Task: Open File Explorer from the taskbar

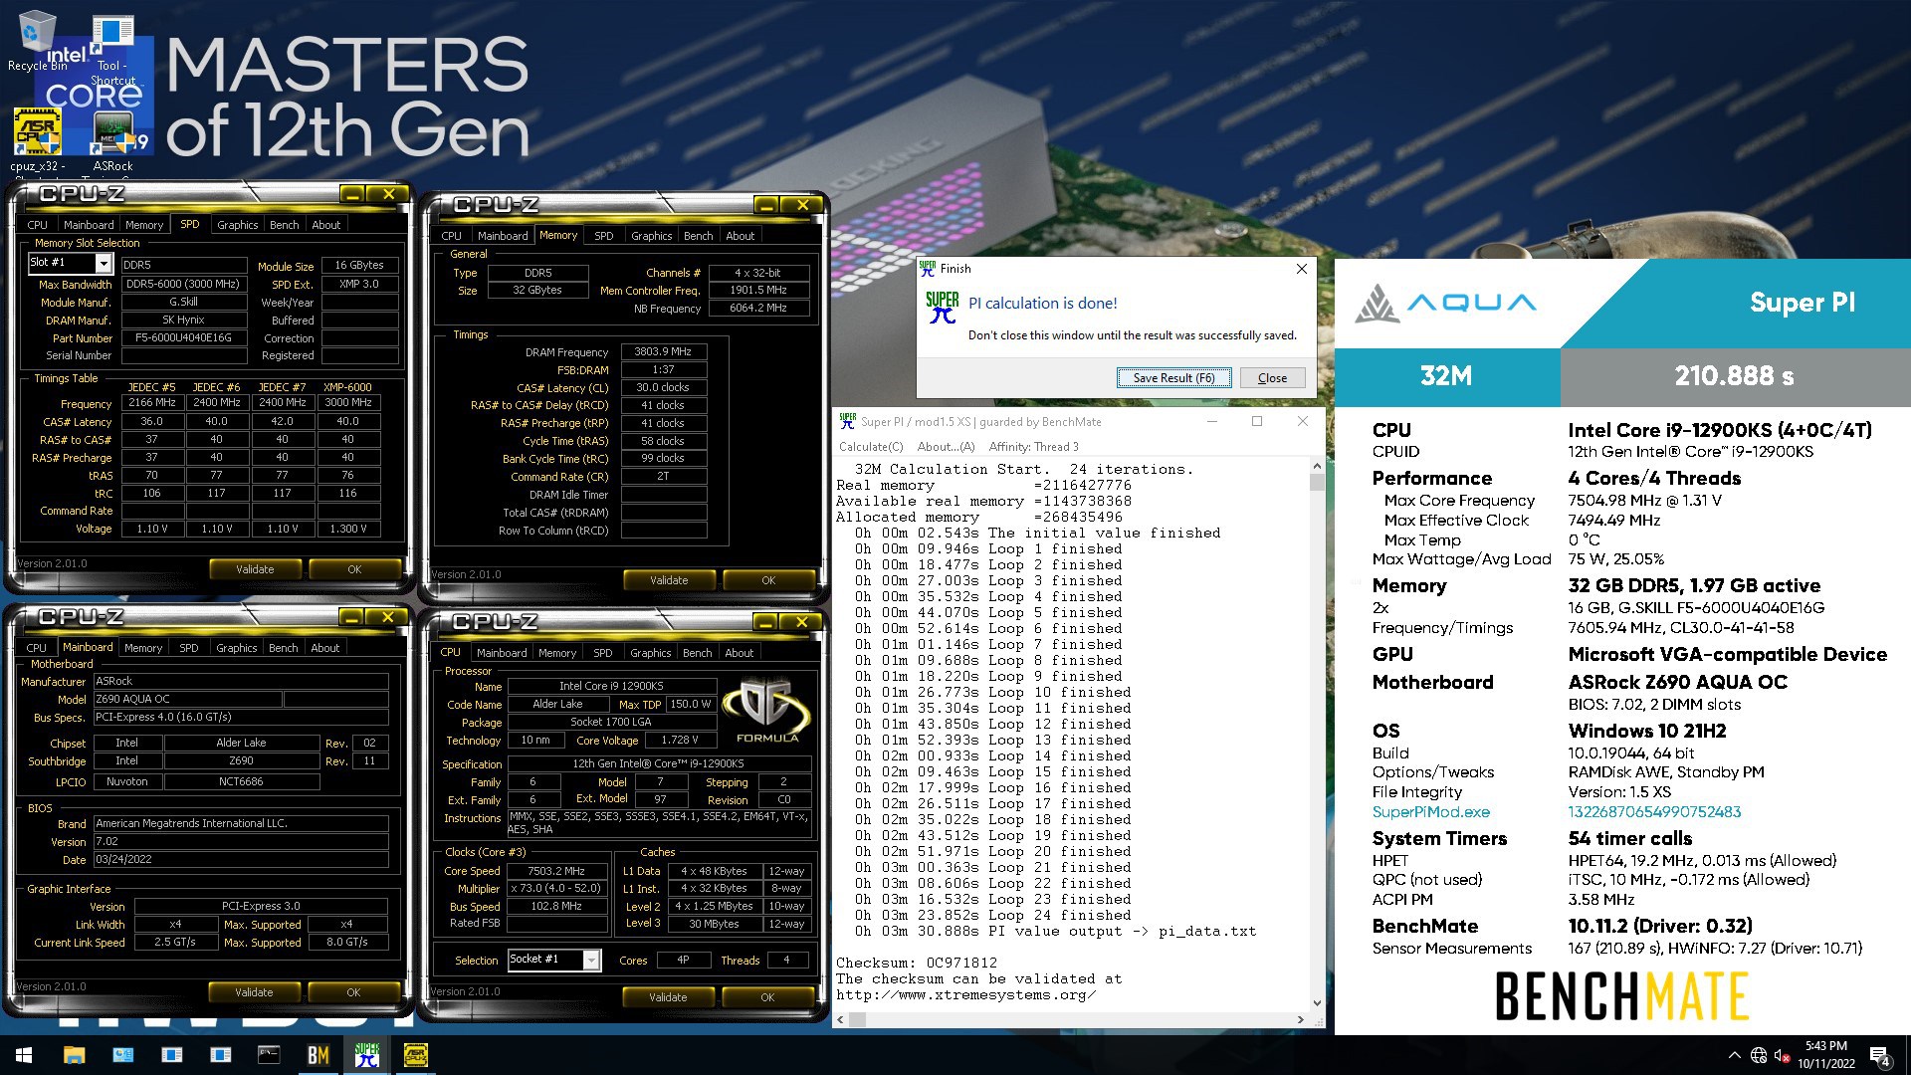Action: pyautogui.click(x=74, y=1055)
